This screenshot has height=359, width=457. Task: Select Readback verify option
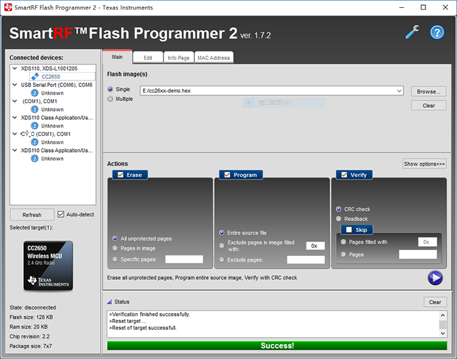click(x=339, y=218)
